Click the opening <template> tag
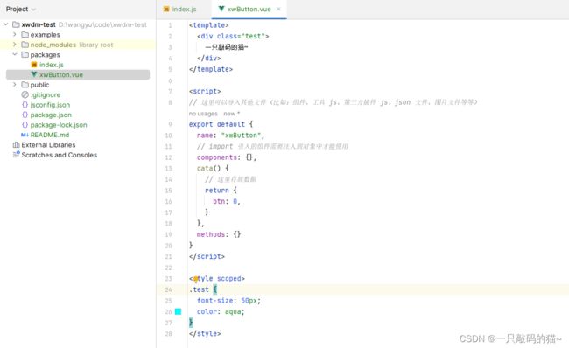 pos(208,25)
